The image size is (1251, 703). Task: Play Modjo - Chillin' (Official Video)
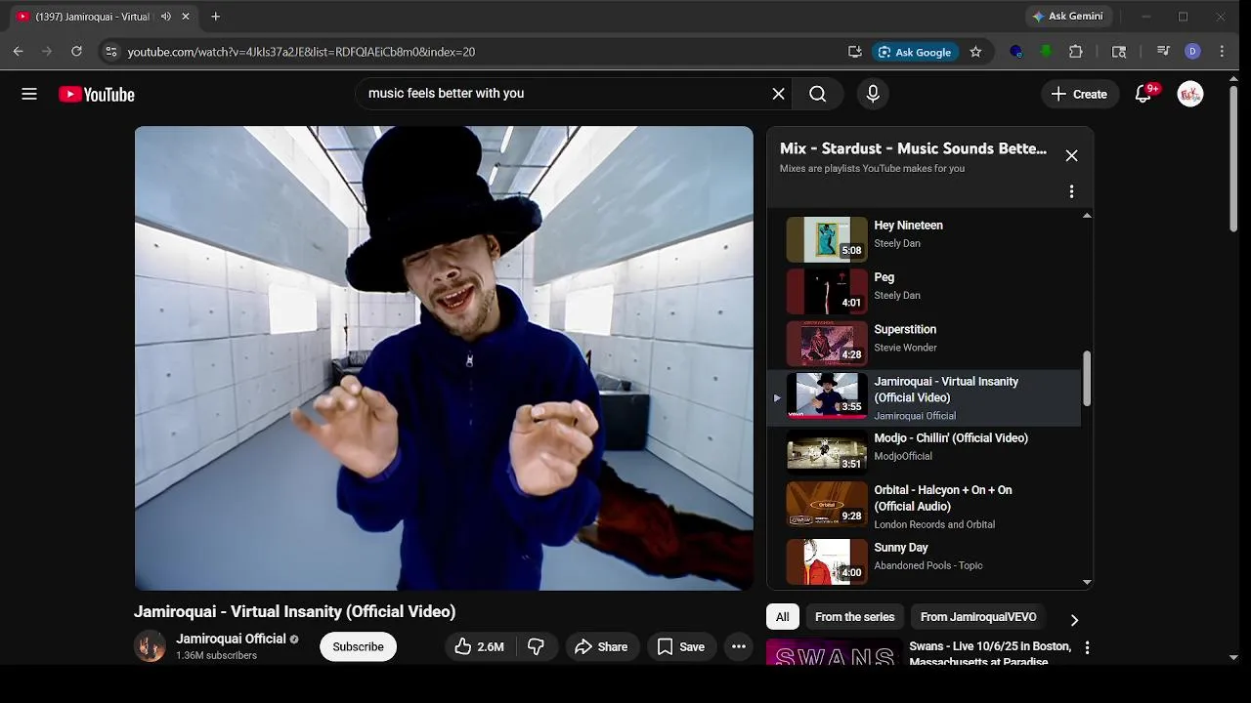coord(924,451)
